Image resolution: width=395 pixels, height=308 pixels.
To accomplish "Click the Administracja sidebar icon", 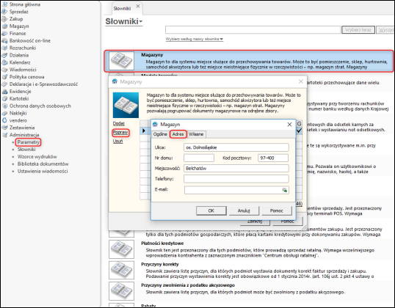I will (4, 135).
